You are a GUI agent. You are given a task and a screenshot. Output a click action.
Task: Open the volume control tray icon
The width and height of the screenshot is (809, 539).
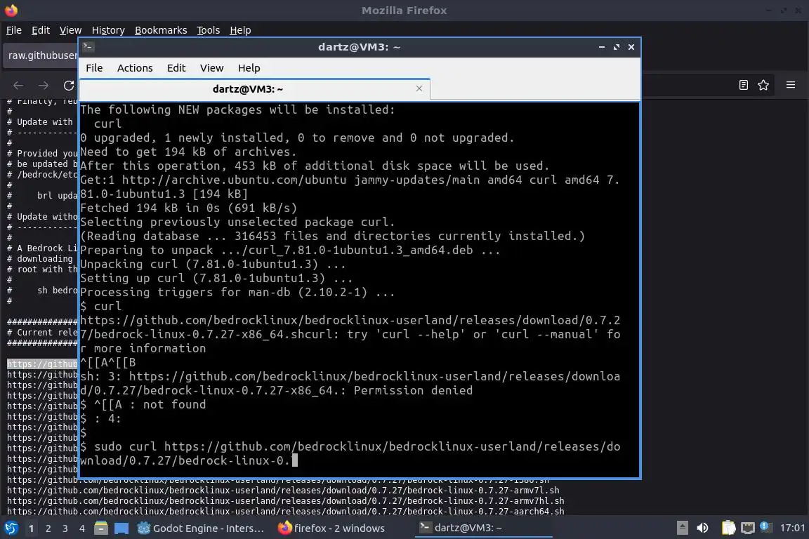(x=702, y=528)
